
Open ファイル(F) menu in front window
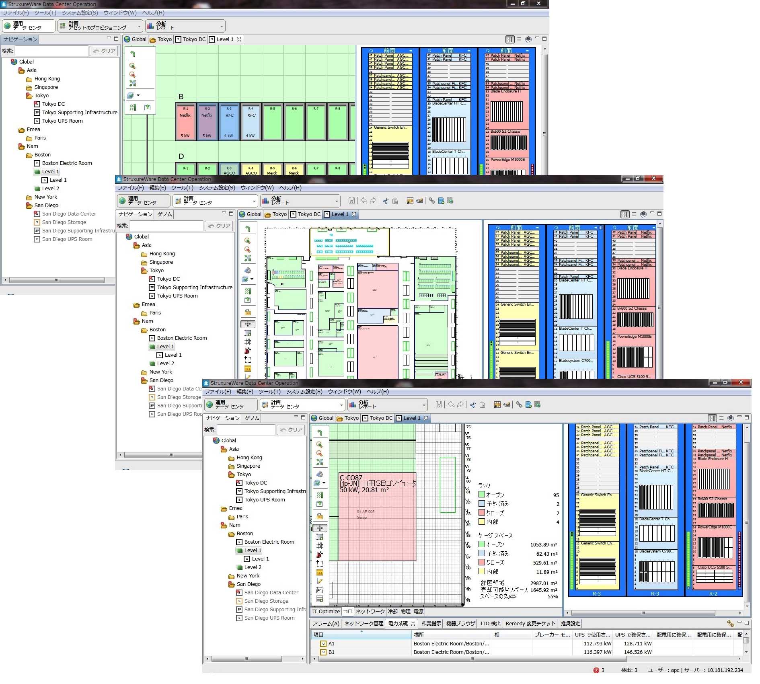point(218,392)
